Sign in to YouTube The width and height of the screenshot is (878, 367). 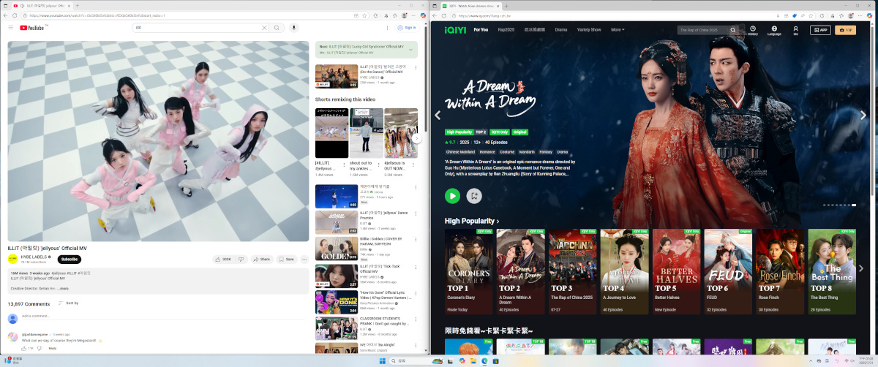coord(407,28)
